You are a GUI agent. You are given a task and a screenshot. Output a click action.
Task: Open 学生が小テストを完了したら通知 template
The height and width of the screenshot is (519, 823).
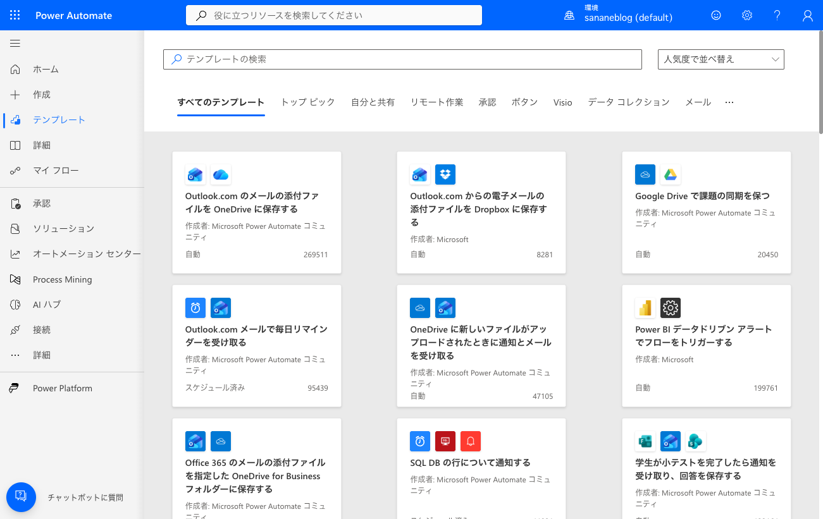tap(705, 469)
